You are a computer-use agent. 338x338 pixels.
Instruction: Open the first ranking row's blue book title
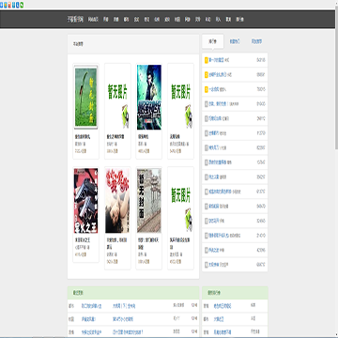216,60
